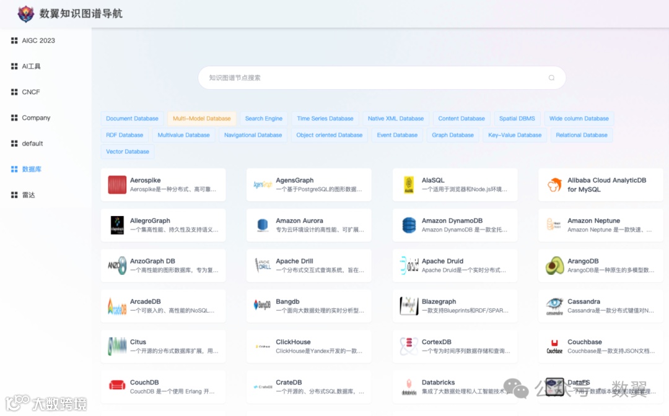The height and width of the screenshot is (416, 669).
Task: Click the Amazon Aurora blue logo icon
Action: (x=263, y=225)
